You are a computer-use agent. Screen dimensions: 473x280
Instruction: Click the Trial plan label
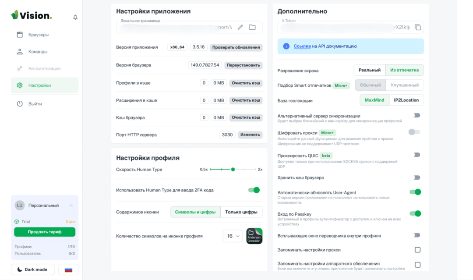point(26,221)
